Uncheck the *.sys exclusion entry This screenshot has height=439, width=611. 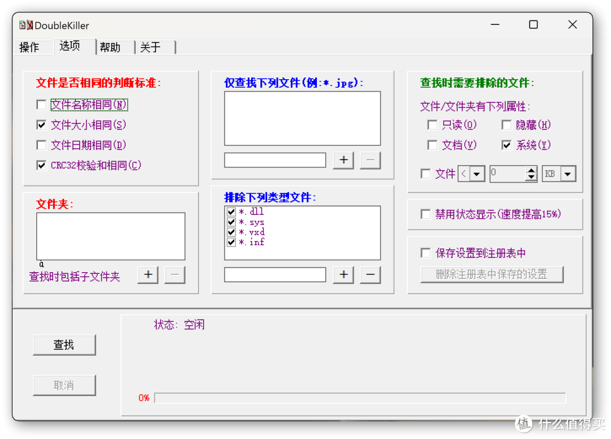pyautogui.click(x=231, y=222)
